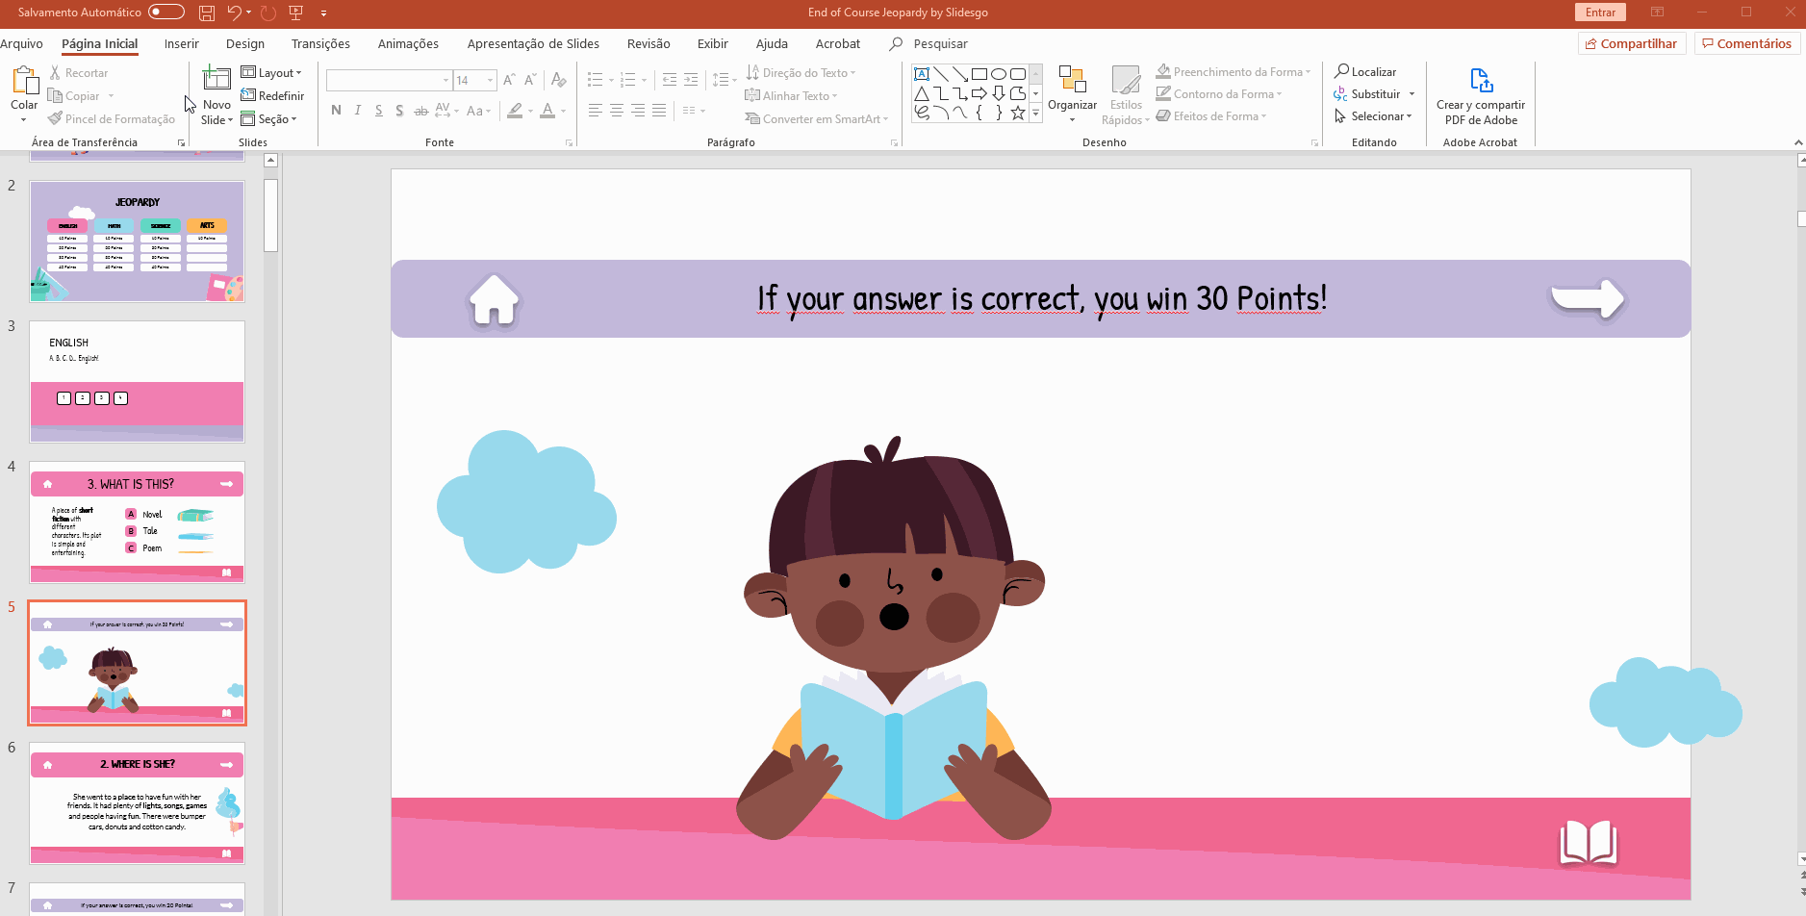
Task: Click the Save disk icon
Action: click(207, 13)
